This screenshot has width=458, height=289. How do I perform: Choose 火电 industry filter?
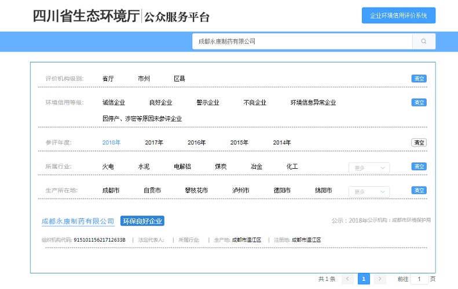pos(108,166)
